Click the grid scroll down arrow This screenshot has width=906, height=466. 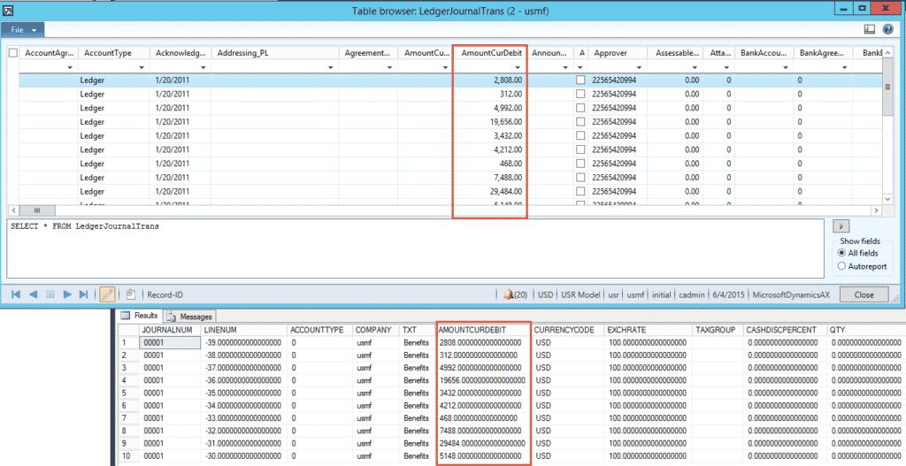point(888,199)
